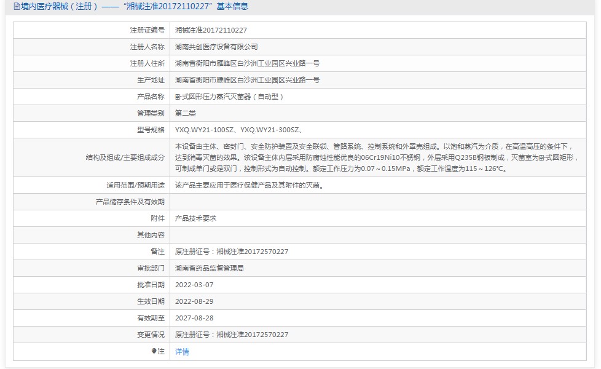The image size is (601, 369).
Task: Click the 生效日期 label
Action: click(x=151, y=301)
